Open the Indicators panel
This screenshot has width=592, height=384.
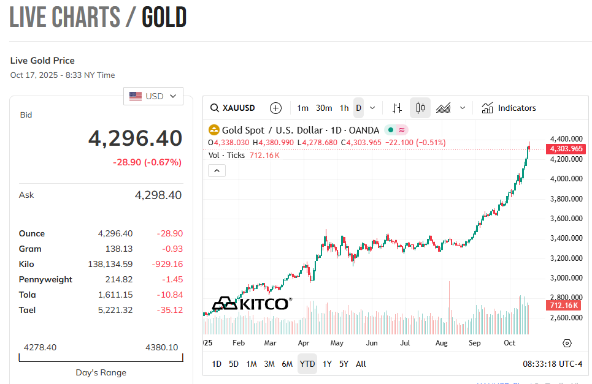(x=509, y=108)
